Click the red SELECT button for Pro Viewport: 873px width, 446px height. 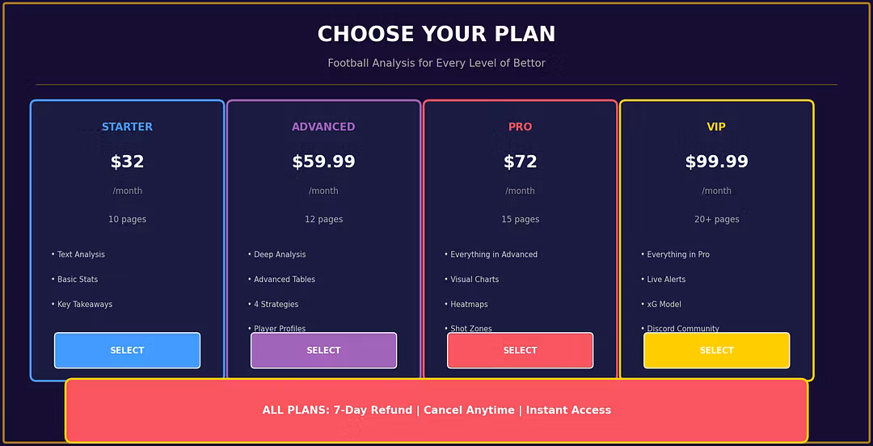(520, 350)
